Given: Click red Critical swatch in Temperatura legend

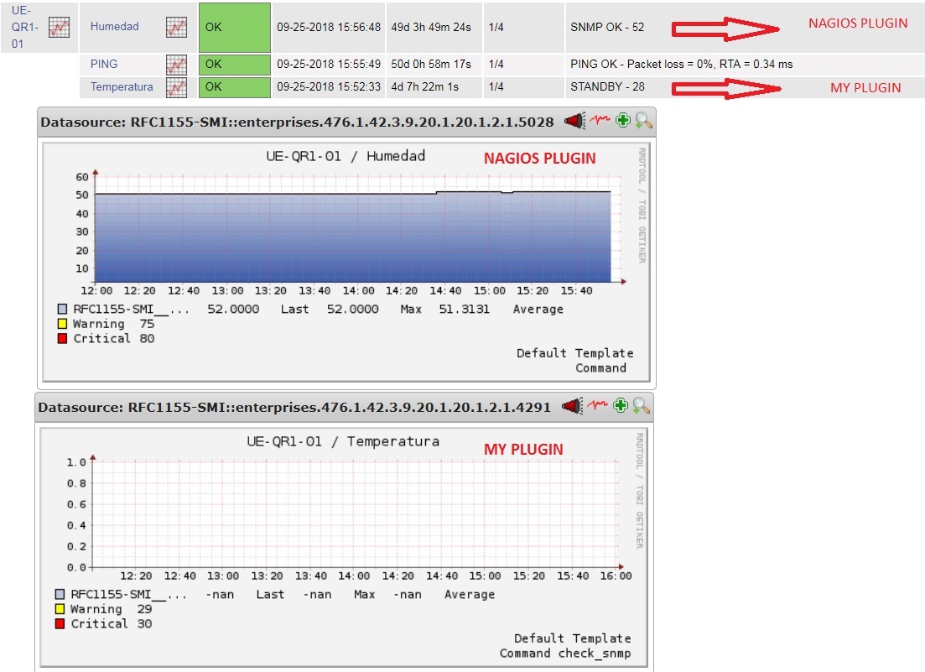Looking at the screenshot, I should click(60, 624).
